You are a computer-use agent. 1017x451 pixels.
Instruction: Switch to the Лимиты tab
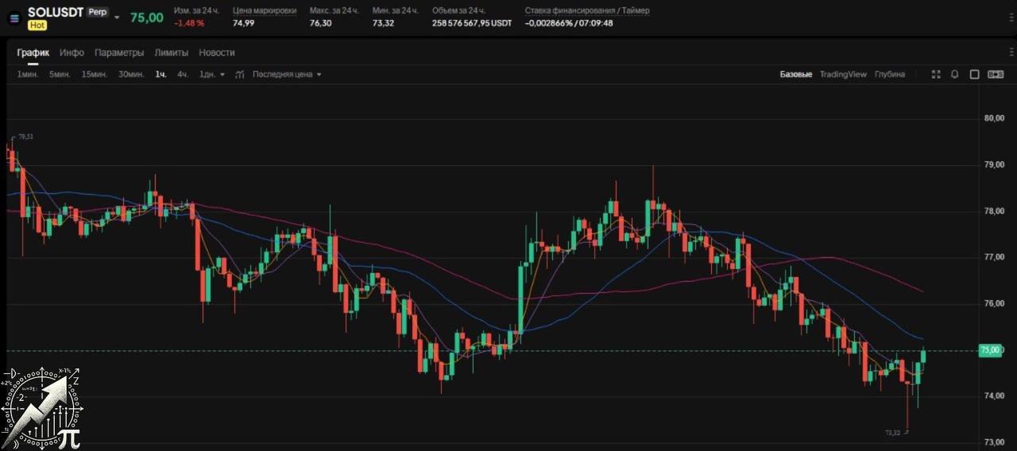172,52
